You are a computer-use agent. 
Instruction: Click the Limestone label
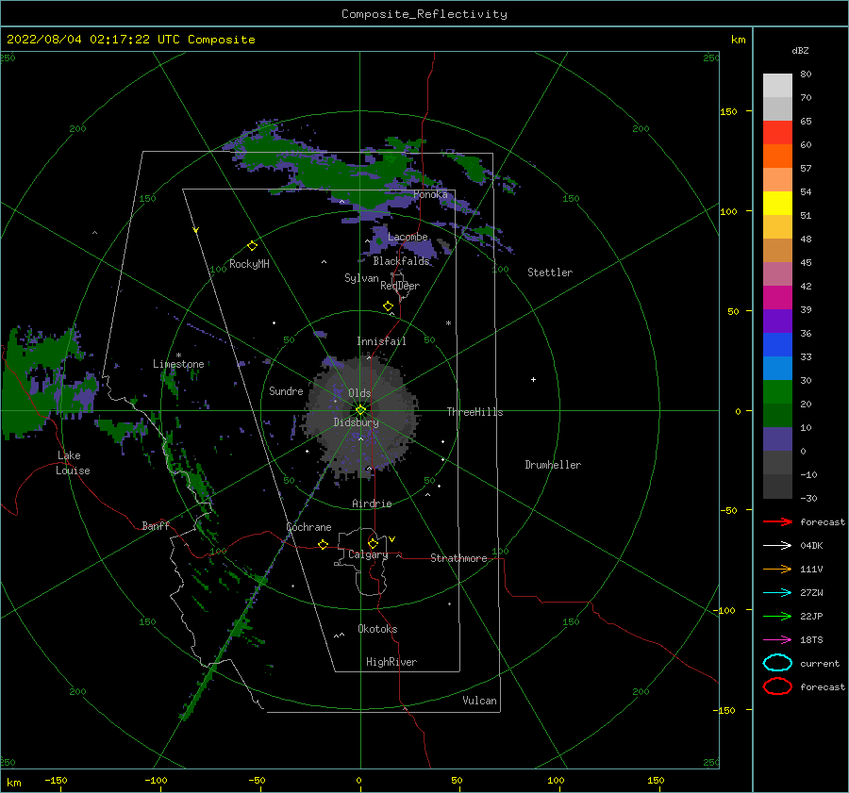tap(178, 364)
